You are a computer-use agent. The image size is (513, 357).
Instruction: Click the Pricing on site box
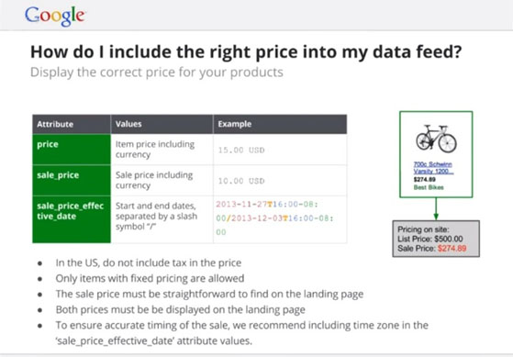436,239
